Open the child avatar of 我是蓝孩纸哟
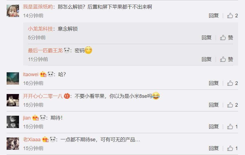 pos(13,11)
